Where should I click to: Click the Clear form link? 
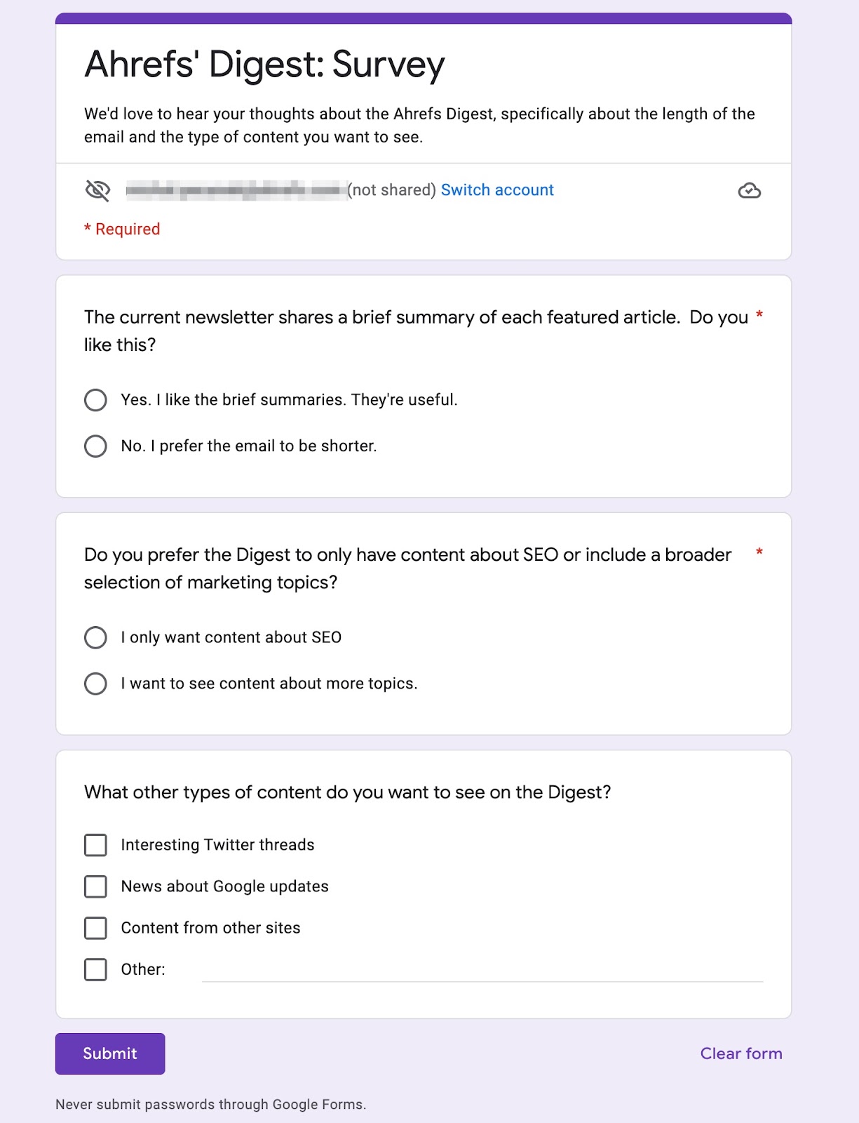click(740, 1054)
